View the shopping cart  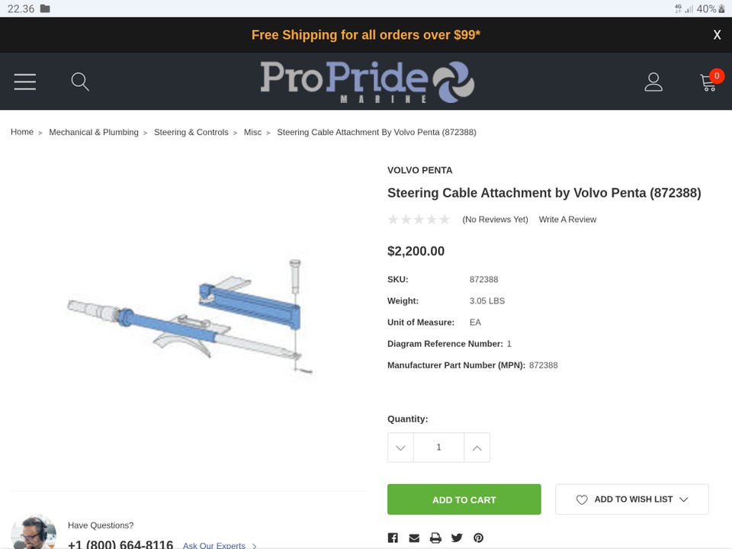(x=709, y=82)
